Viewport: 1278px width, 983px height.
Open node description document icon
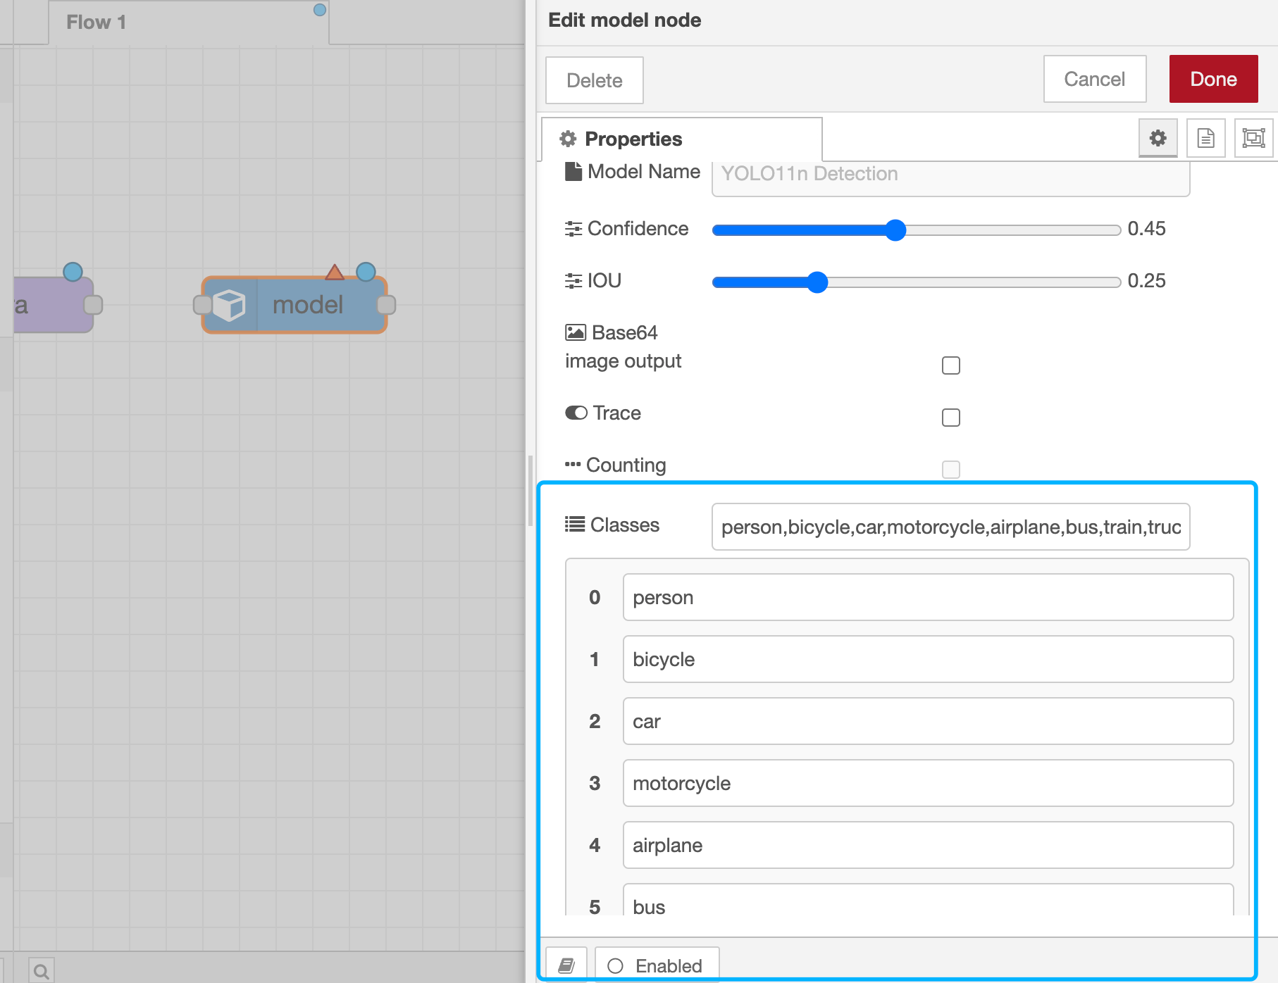(x=1205, y=138)
